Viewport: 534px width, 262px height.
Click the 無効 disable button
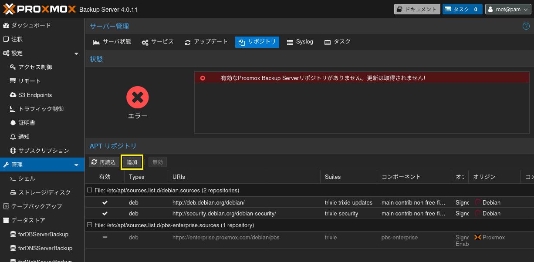(157, 162)
